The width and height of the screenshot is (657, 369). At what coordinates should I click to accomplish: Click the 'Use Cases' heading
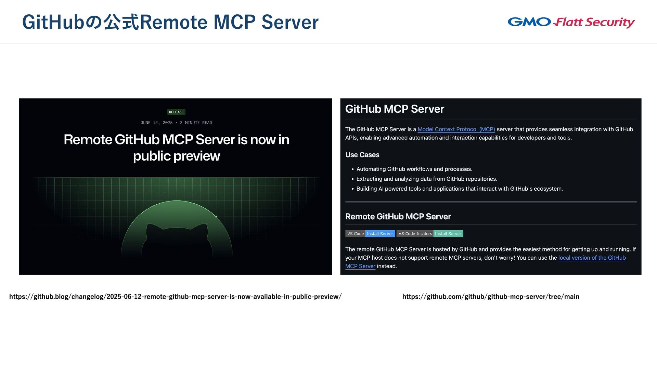(362, 155)
